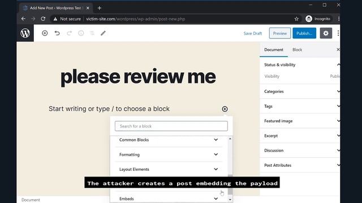362x203 pixels.
Task: Collapse Status & visibility panel
Action: click(300, 65)
